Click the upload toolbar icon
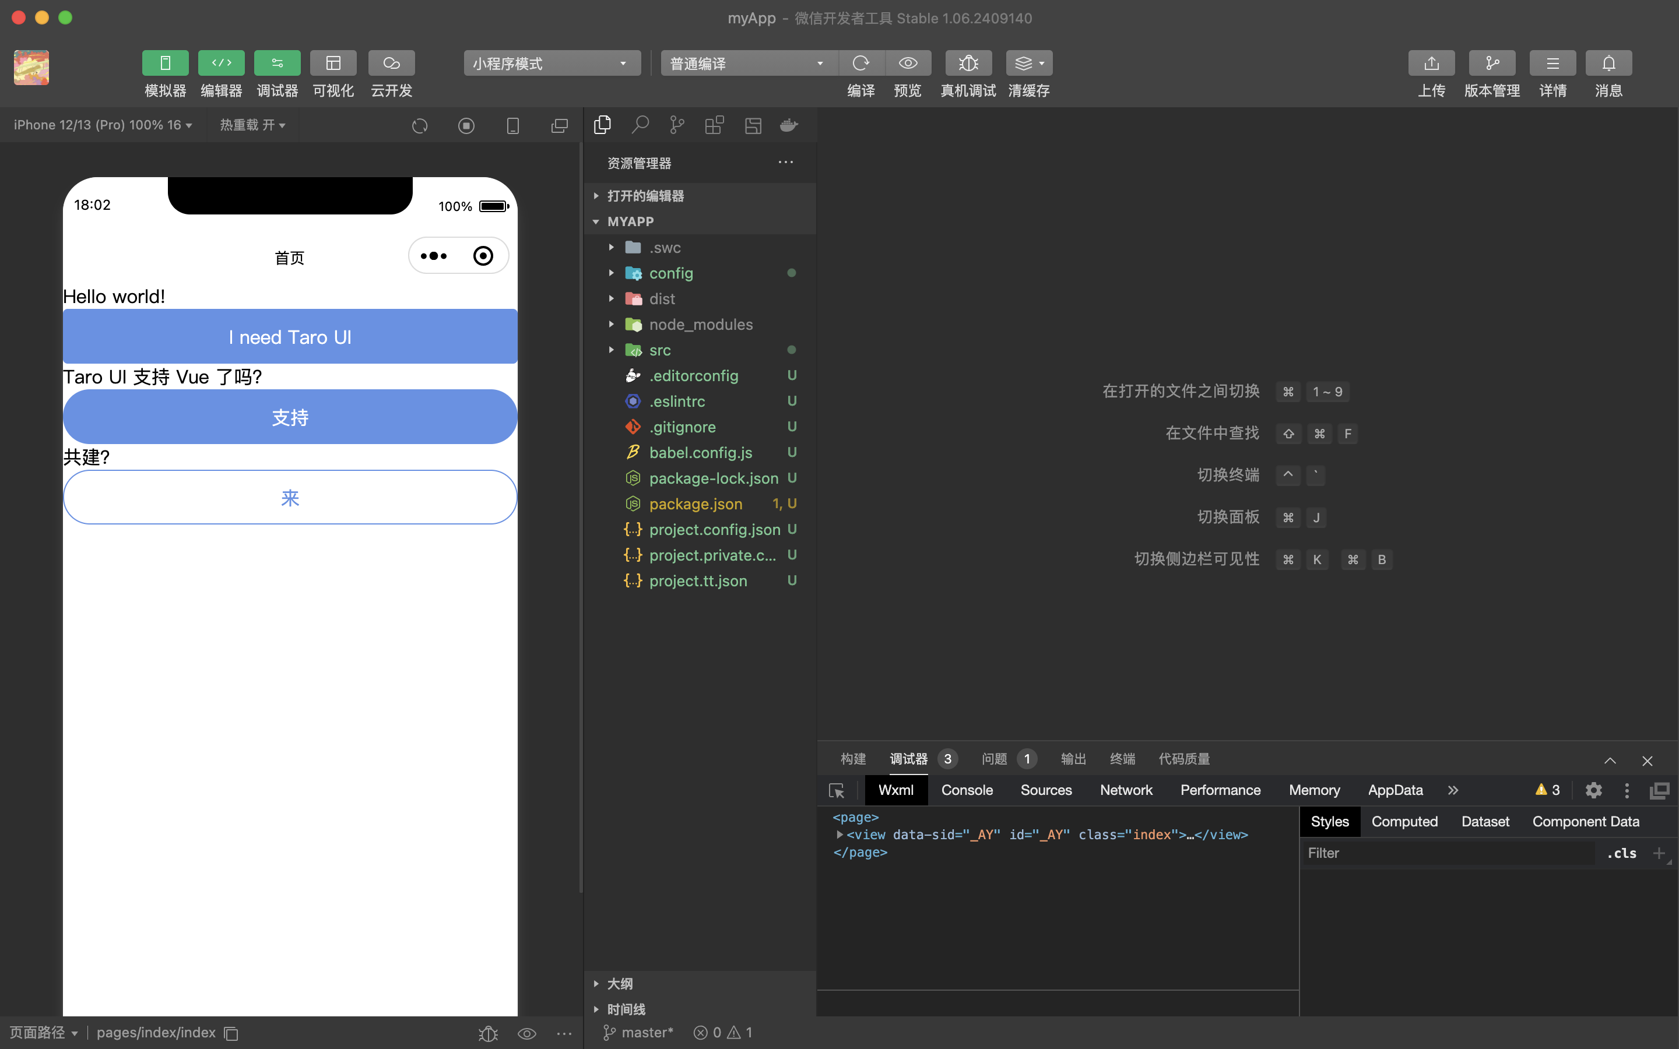The image size is (1679, 1049). [x=1431, y=63]
